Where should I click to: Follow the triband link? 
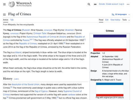[x=18, y=52]
